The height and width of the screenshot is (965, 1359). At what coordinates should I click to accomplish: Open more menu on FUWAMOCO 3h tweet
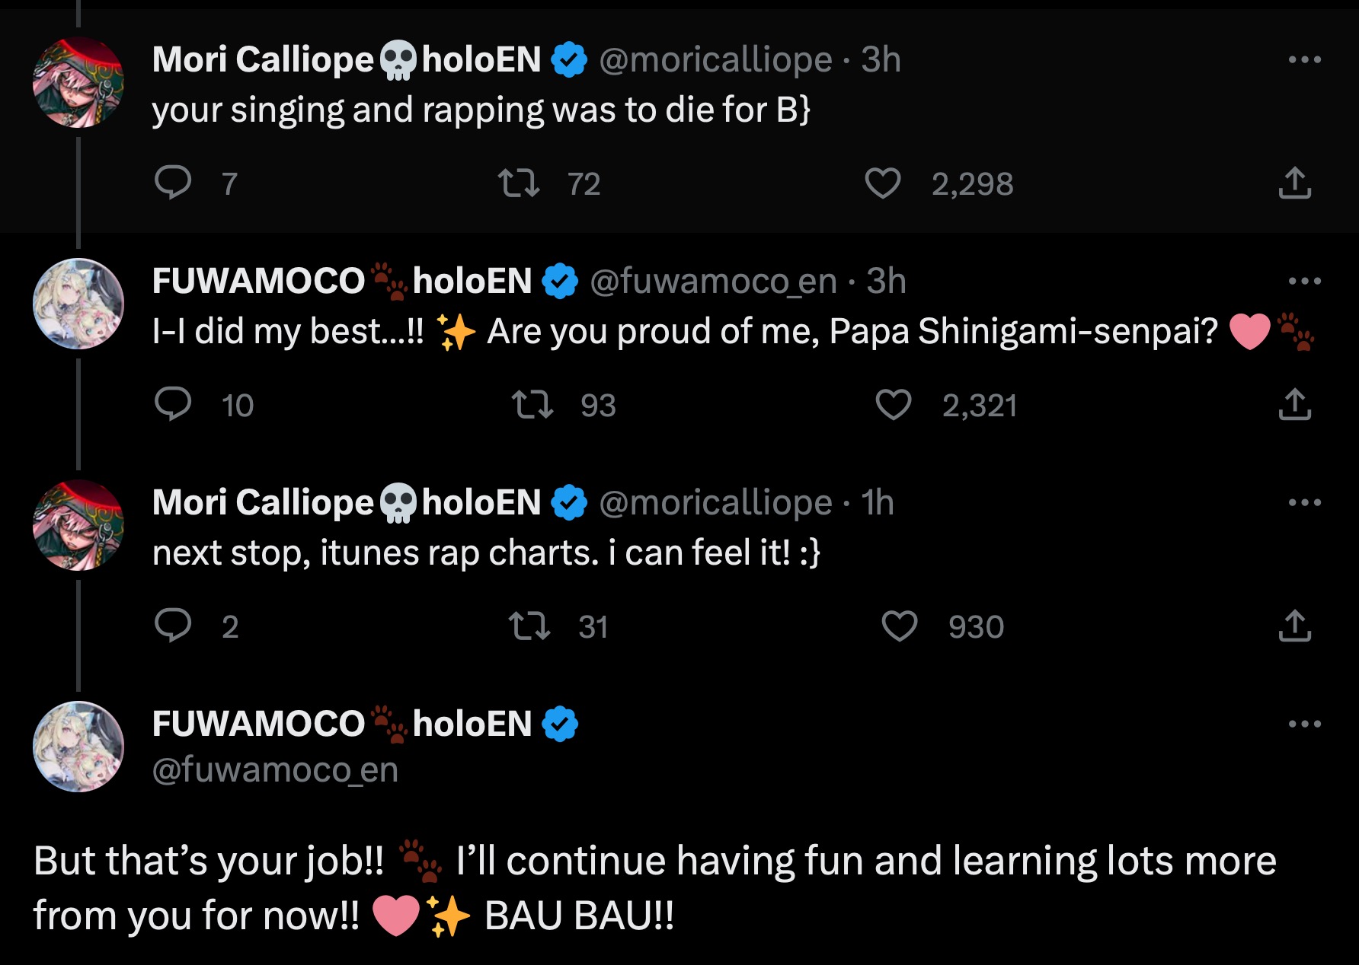tap(1304, 281)
